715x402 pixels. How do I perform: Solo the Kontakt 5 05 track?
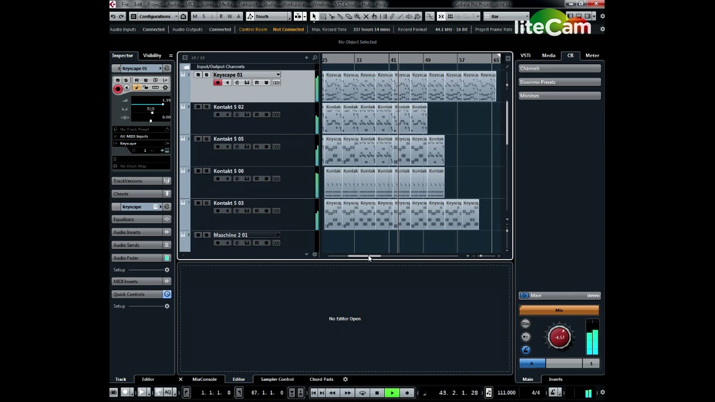click(x=206, y=139)
